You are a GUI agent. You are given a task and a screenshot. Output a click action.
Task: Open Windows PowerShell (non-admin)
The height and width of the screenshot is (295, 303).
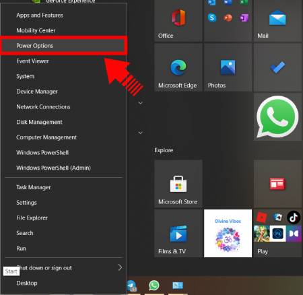pyautogui.click(x=64, y=153)
